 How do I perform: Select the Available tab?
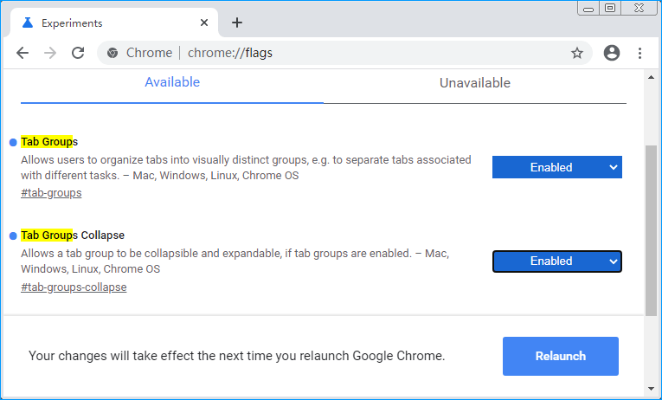point(172,82)
